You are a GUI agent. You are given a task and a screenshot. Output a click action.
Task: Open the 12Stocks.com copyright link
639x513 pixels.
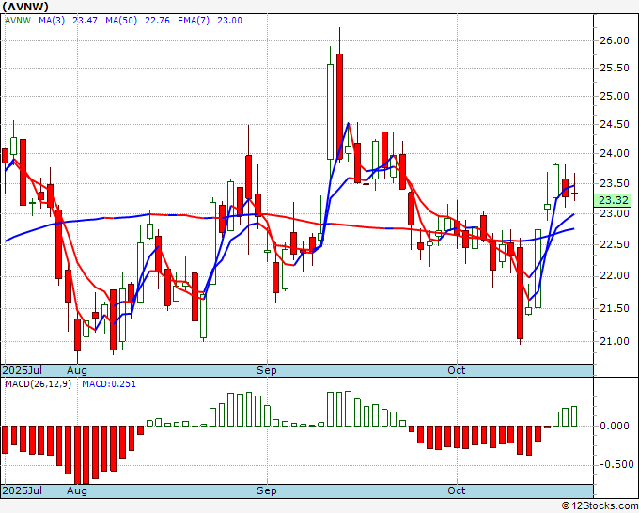(600, 505)
